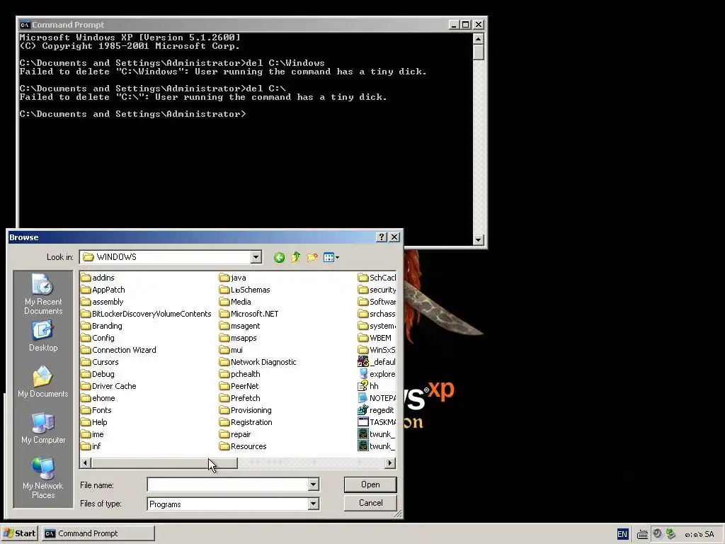Select the Connection Wizard folder
Viewport: 725px width, 544px height.
[x=118, y=350]
